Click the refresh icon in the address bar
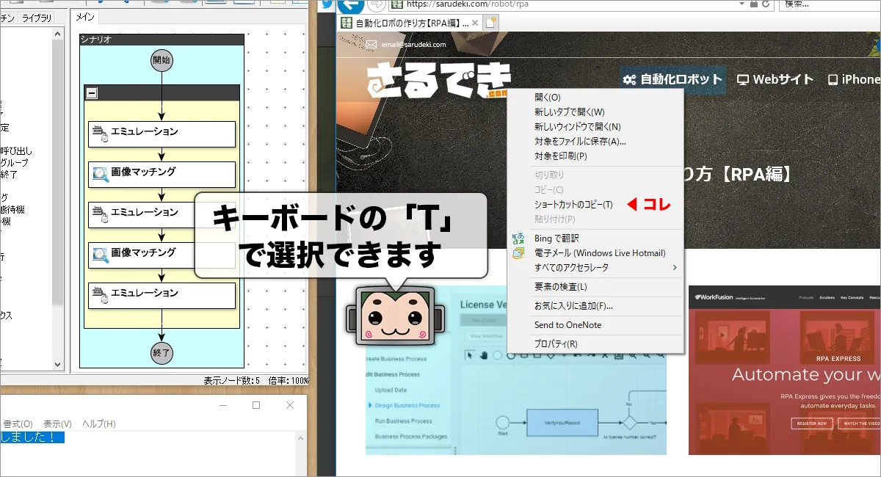The image size is (881, 477). [766, 4]
